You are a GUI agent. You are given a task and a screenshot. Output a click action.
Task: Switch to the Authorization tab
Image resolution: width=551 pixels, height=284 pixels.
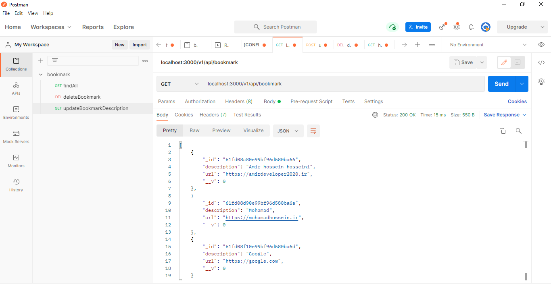coord(200,102)
